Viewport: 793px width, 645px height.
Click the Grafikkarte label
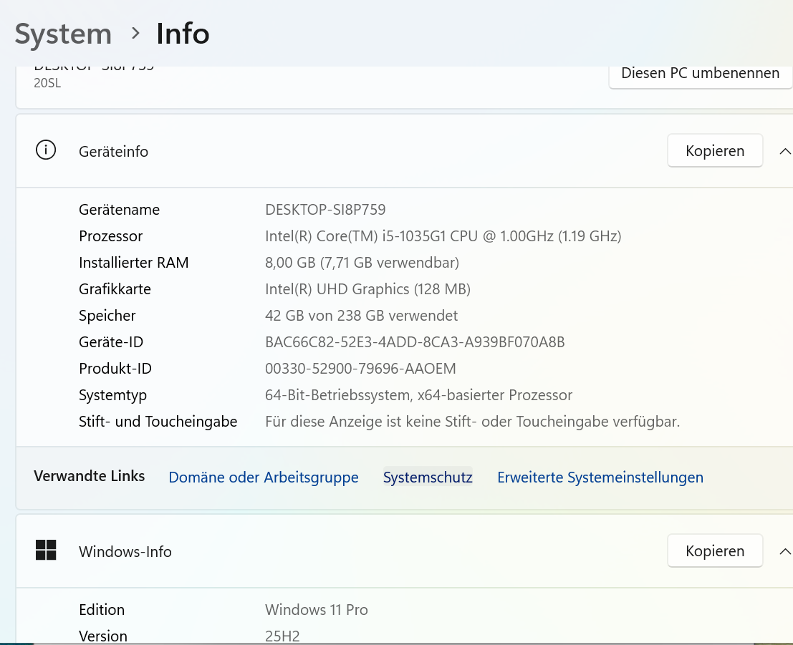coord(115,289)
